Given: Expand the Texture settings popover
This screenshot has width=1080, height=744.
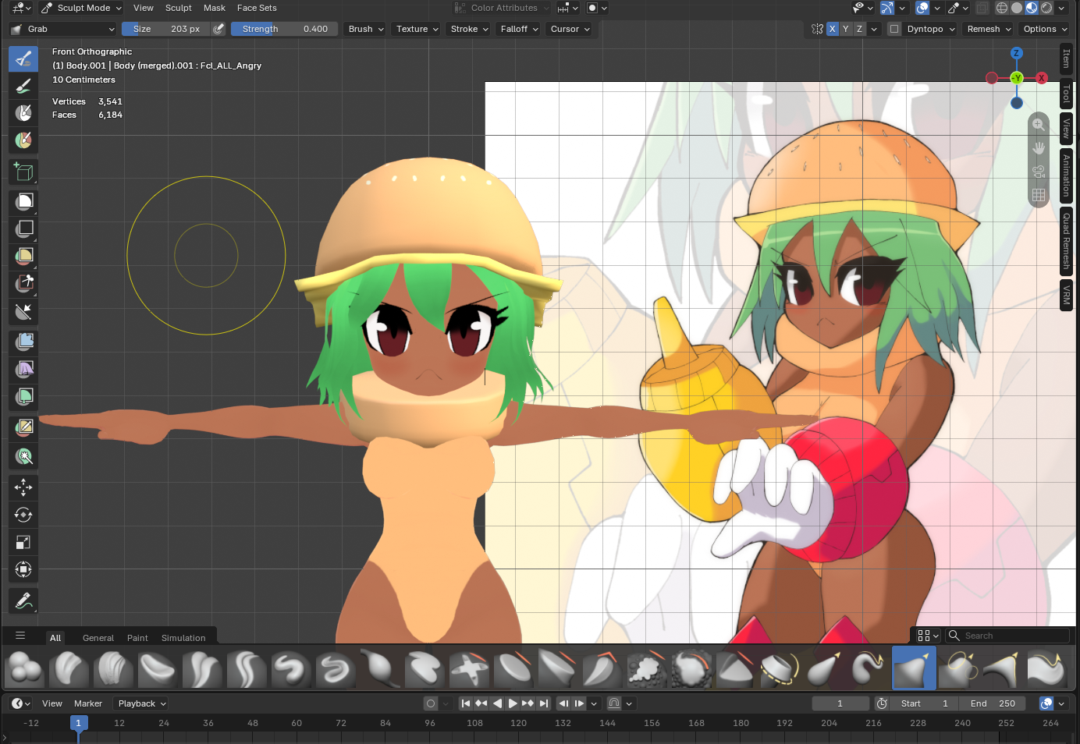Looking at the screenshot, I should click(x=417, y=29).
